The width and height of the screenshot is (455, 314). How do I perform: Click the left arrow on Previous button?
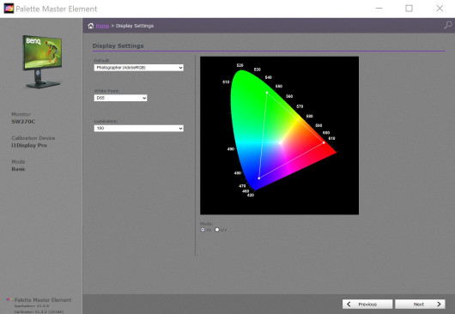pyautogui.click(x=349, y=305)
